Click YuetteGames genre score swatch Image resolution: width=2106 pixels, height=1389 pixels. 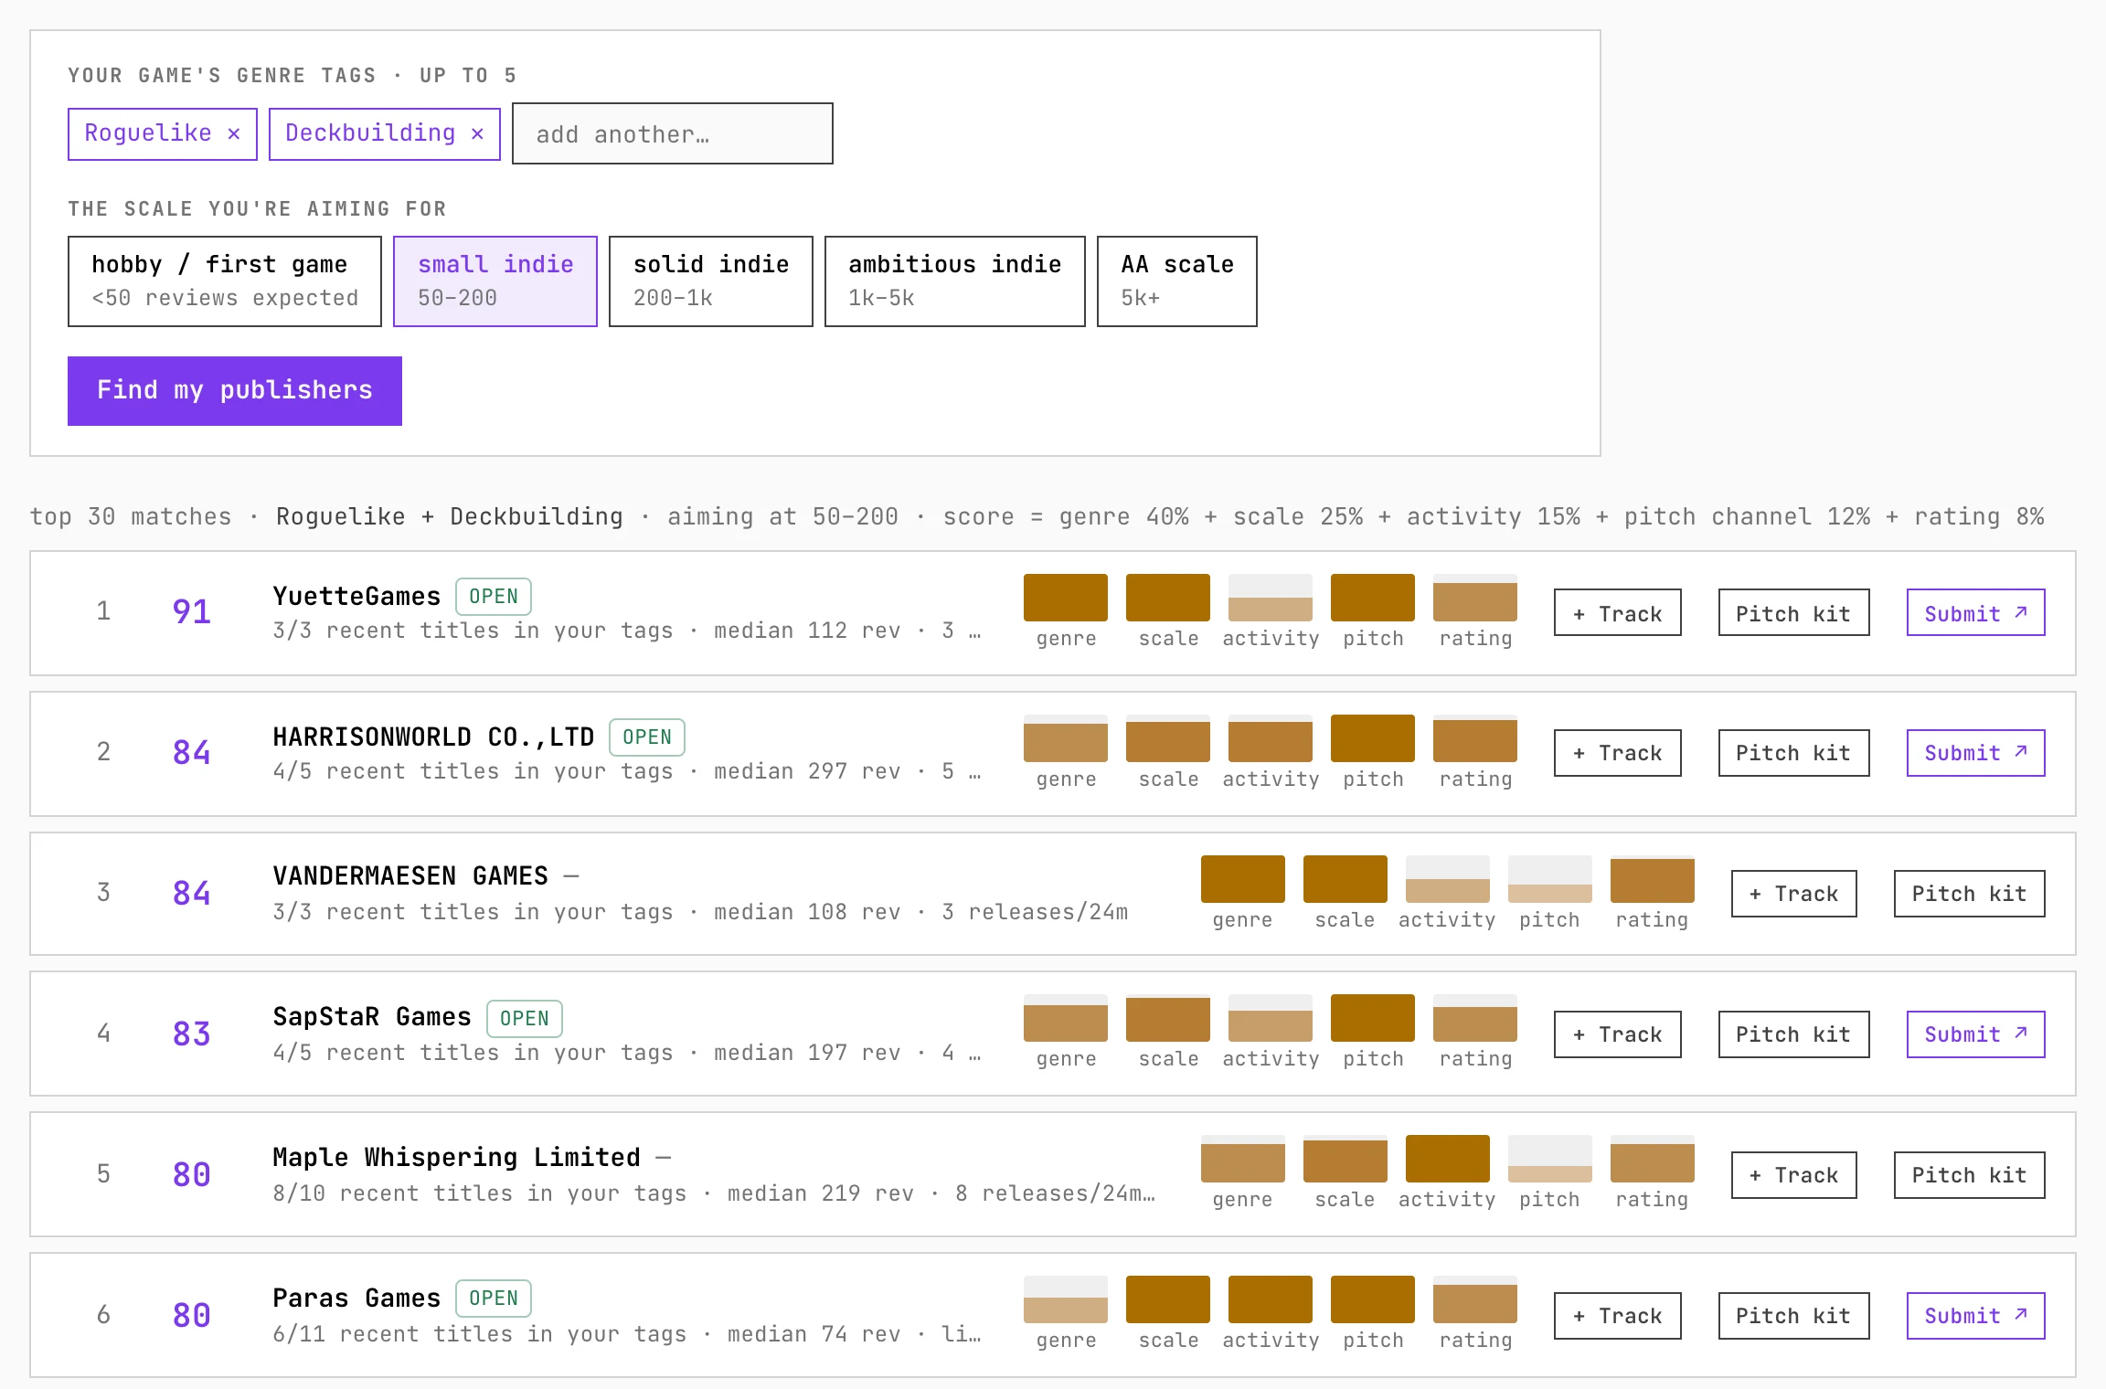tap(1066, 598)
